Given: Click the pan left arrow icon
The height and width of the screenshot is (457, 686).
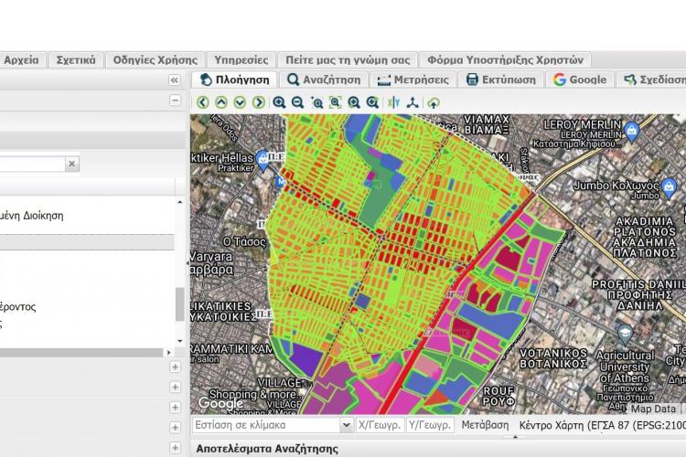Looking at the screenshot, I should pos(202,102).
